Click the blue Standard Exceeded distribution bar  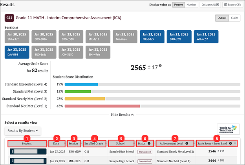[x=81, y=84]
